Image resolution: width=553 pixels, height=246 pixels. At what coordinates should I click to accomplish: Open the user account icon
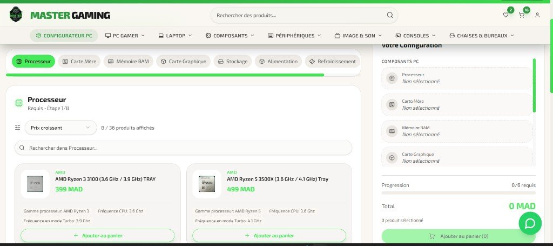537,15
